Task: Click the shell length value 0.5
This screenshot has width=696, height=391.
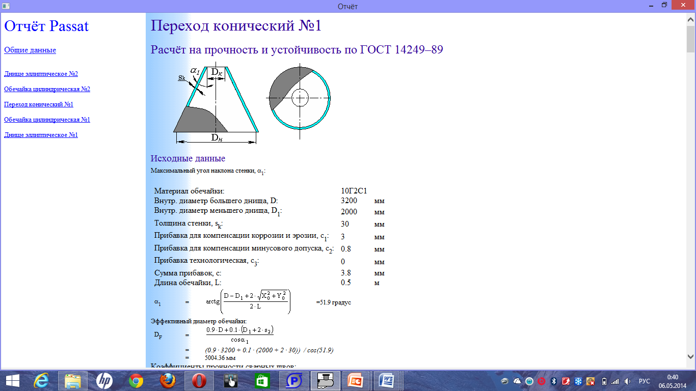Action: tap(346, 283)
